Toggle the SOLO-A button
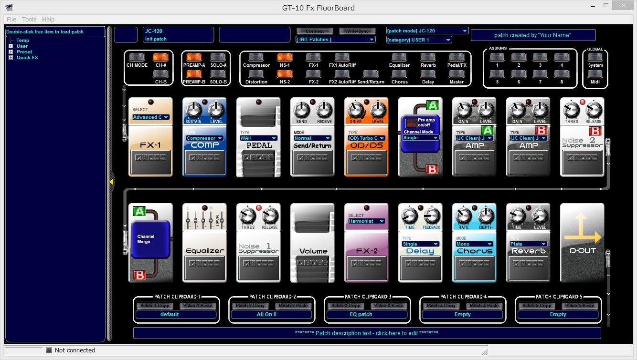The width and height of the screenshot is (637, 360). click(x=218, y=57)
